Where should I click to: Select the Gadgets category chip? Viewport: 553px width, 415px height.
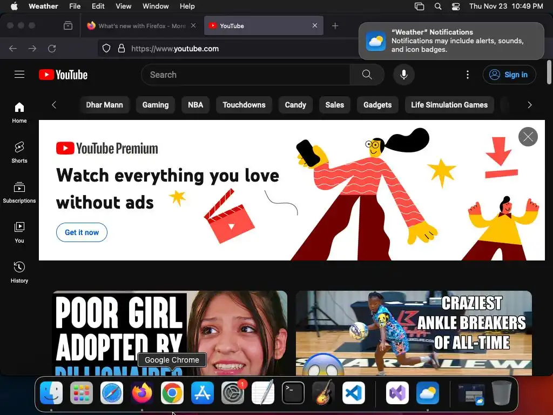[377, 105]
